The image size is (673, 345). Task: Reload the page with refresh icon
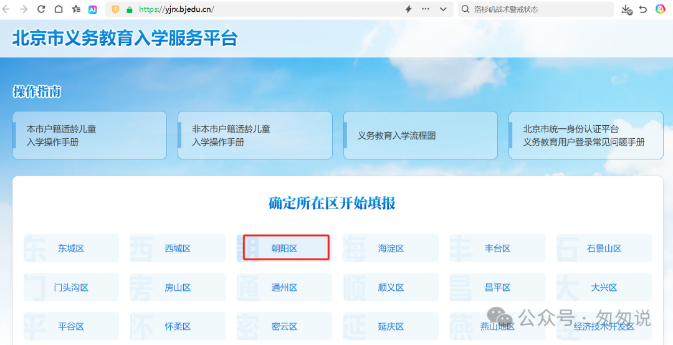(41, 9)
